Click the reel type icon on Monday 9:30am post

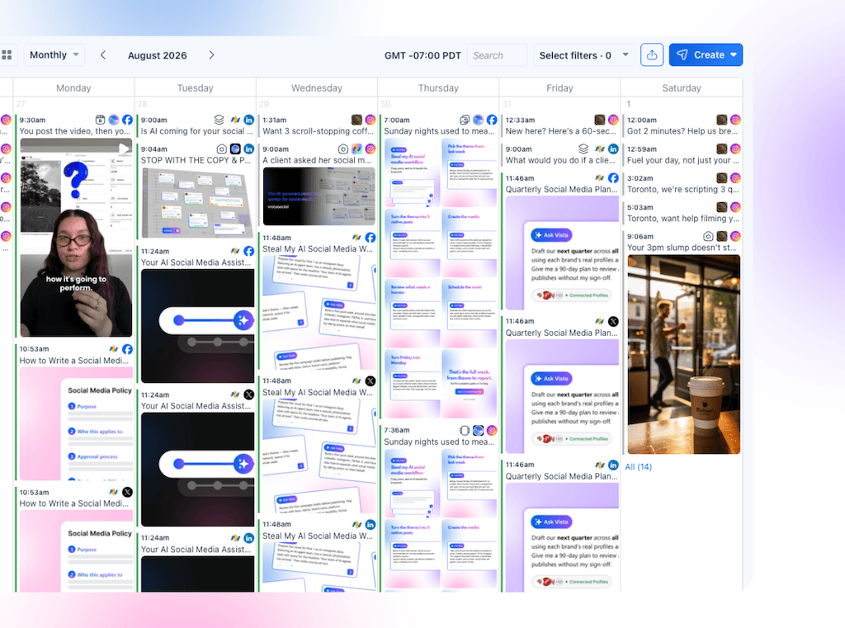point(100,120)
